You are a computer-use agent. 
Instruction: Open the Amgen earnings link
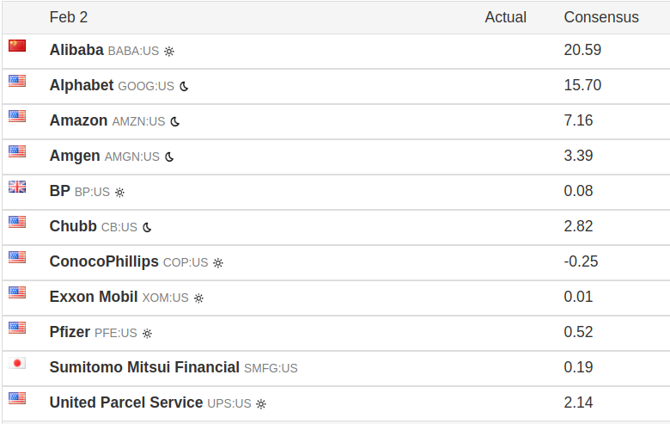75,156
